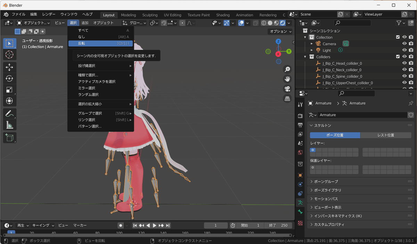The width and height of the screenshot is (417, 244).
Task: Select the Cursor tool in the viewport toolbar
Action: pyautogui.click(x=9, y=54)
